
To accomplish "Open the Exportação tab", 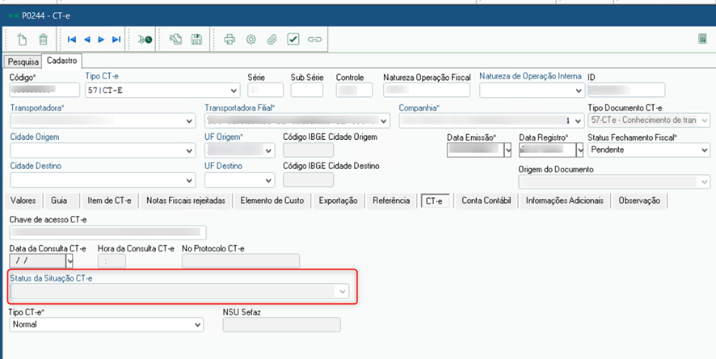I will coord(339,201).
